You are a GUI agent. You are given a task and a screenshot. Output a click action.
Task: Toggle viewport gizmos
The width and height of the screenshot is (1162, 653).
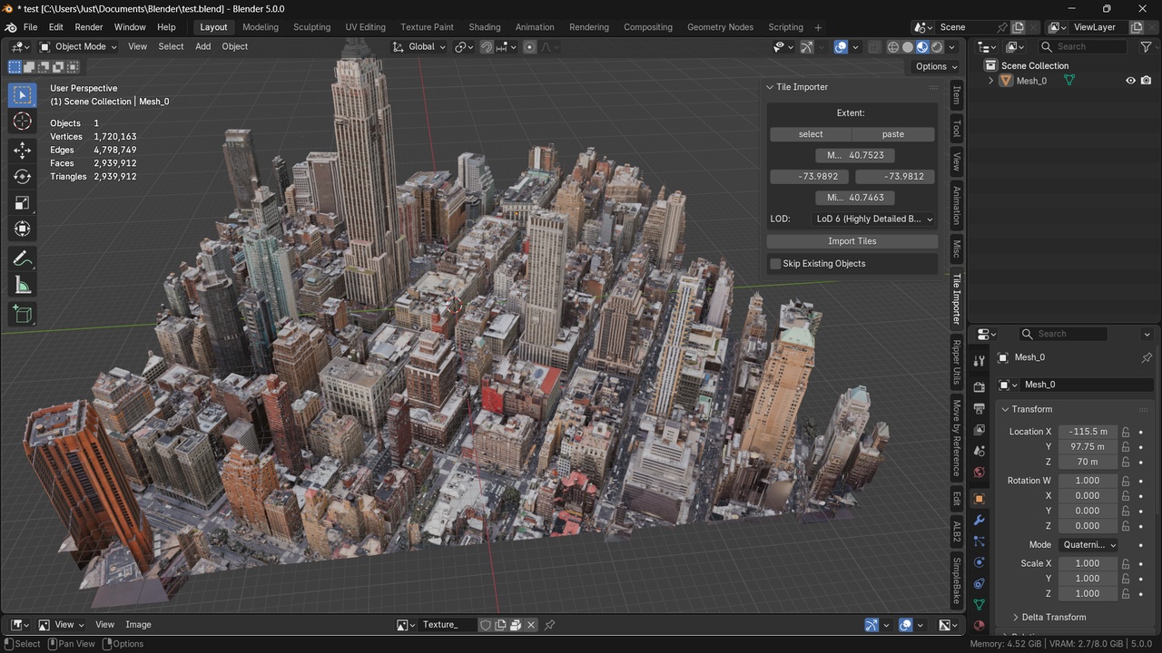tap(806, 47)
